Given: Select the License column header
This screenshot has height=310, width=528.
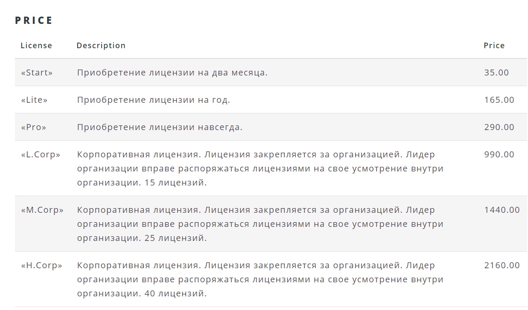Looking at the screenshot, I should tap(36, 45).
